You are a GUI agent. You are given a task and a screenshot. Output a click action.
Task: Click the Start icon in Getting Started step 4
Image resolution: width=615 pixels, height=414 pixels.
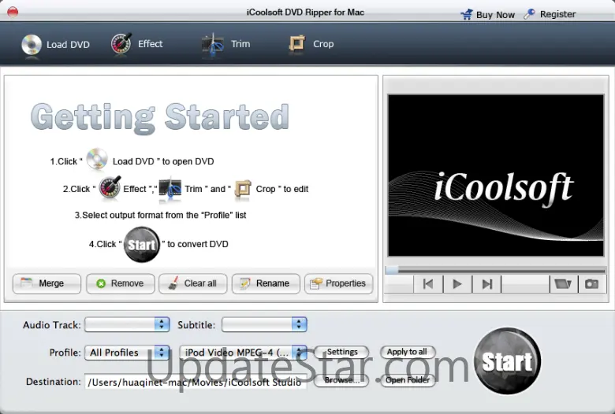tap(142, 245)
